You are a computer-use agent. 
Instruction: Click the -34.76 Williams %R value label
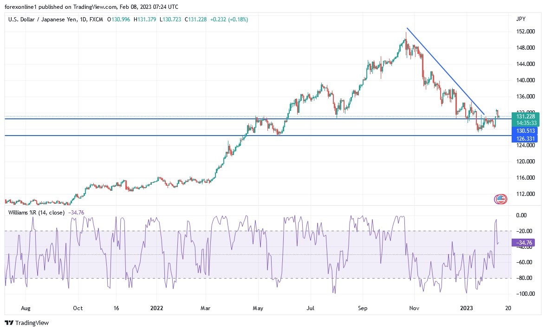523,243
